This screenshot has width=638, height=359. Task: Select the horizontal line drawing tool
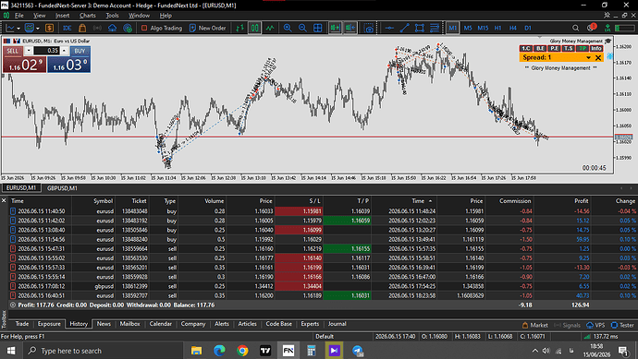pyautogui.click(x=389, y=28)
